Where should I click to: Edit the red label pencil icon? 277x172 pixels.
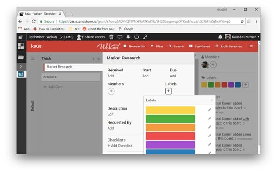pyautogui.click(x=209, y=136)
